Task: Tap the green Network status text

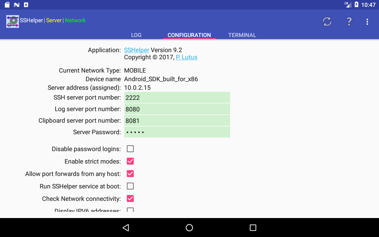Action: tap(75, 20)
